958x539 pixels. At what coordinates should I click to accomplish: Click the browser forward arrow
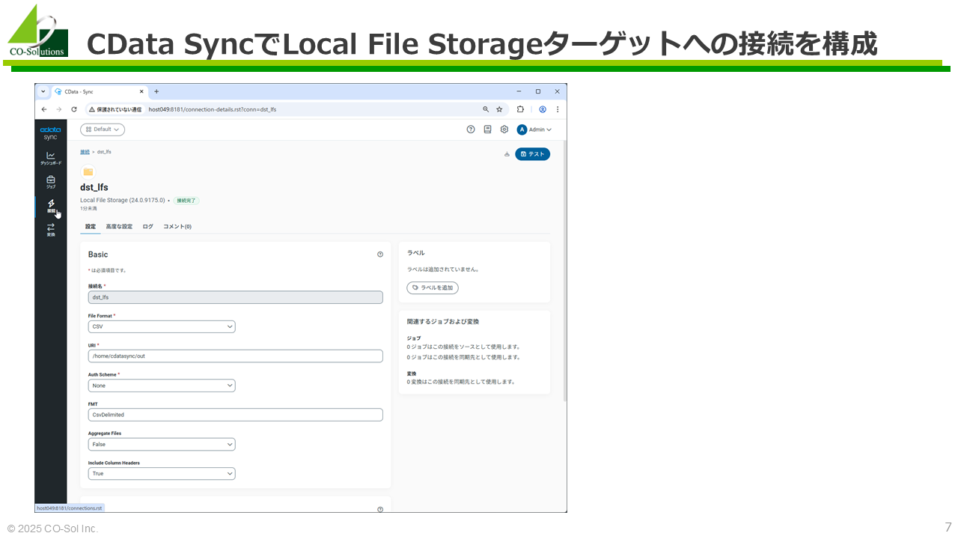[x=58, y=109]
